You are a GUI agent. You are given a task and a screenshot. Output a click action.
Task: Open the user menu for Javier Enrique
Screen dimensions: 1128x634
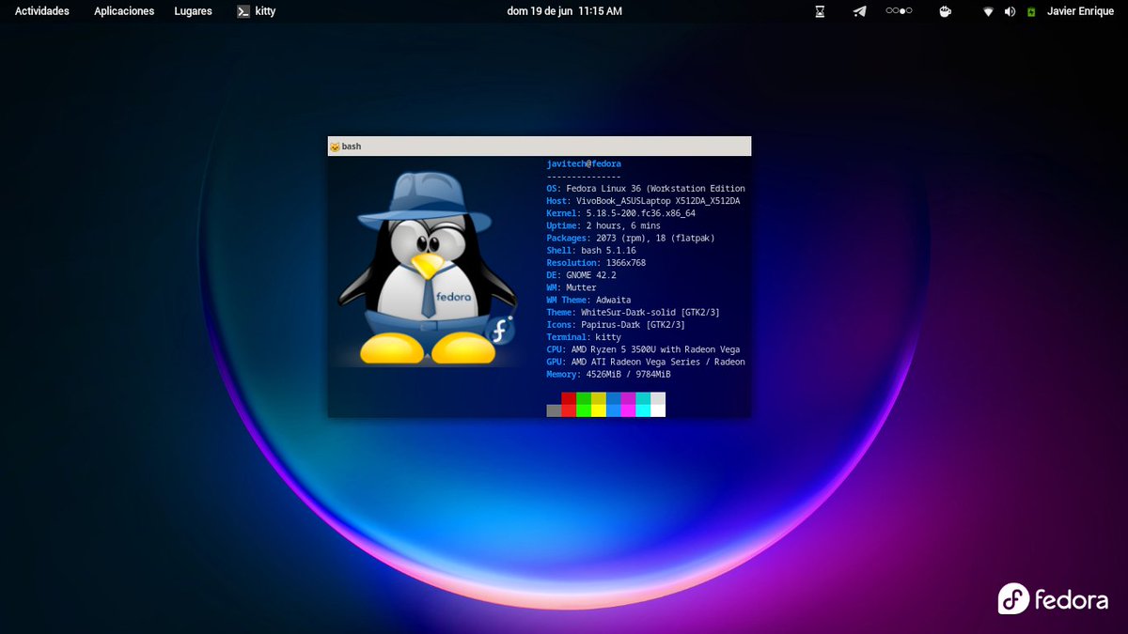coord(1079,11)
